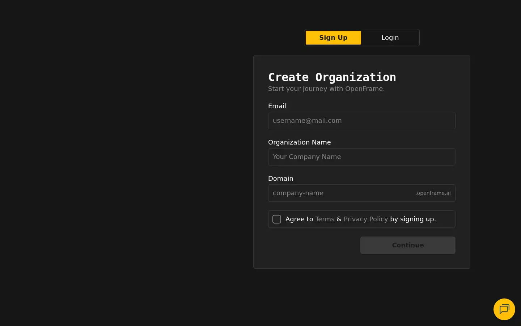Click the .openframe.ai domain suffix
The image size is (521, 326).
(x=433, y=193)
